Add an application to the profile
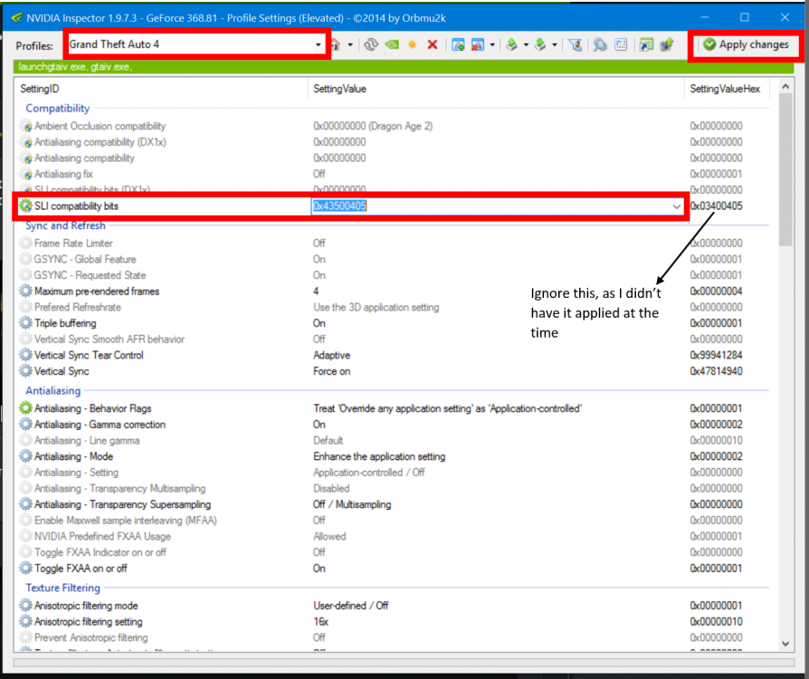 pyautogui.click(x=458, y=45)
